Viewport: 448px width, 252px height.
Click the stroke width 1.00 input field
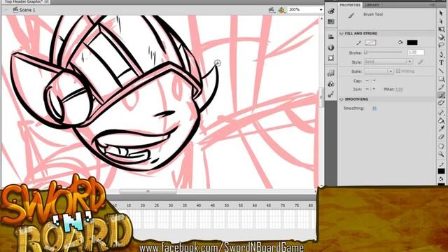click(416, 52)
